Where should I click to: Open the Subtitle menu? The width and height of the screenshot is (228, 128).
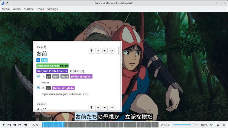pyautogui.click(x=29, y=9)
